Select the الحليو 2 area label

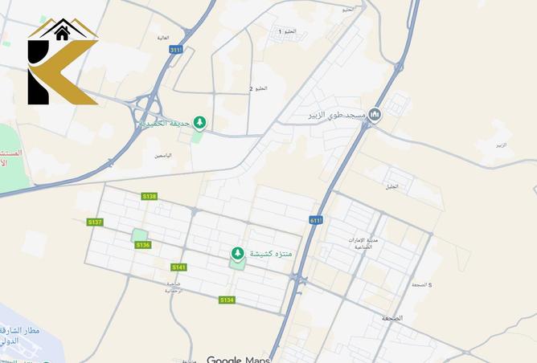258,88
